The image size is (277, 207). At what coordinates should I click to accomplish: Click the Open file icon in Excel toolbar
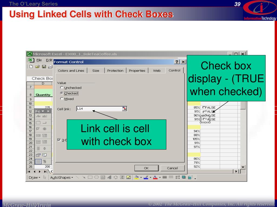pyautogui.click(x=37, y=67)
